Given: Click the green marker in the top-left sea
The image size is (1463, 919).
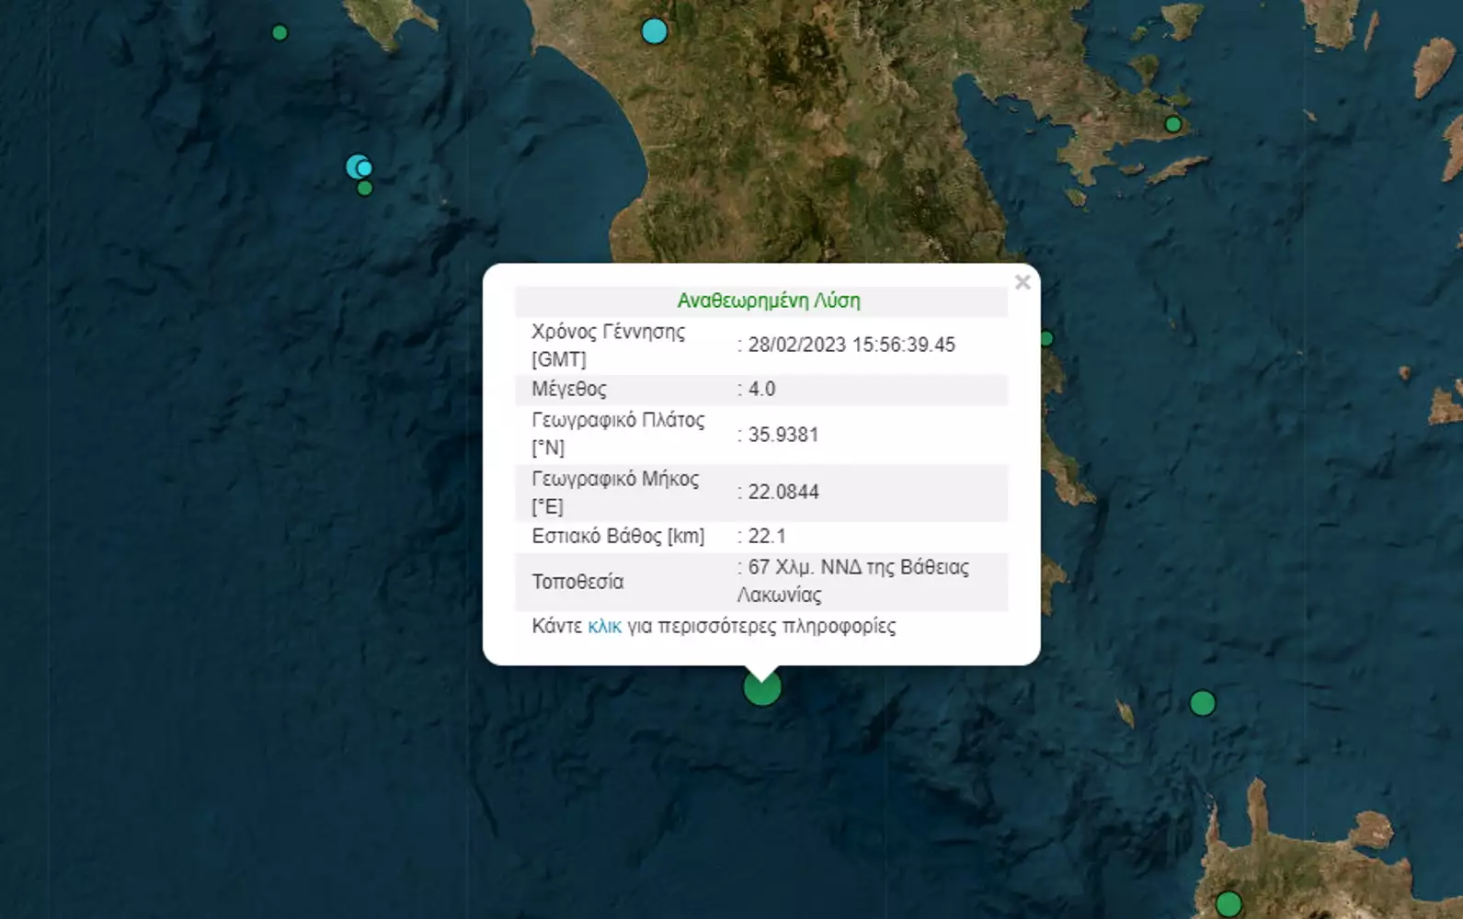Looking at the screenshot, I should (x=280, y=33).
